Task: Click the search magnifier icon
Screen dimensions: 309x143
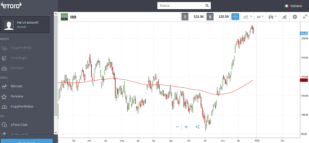Action: [x=207, y=6]
